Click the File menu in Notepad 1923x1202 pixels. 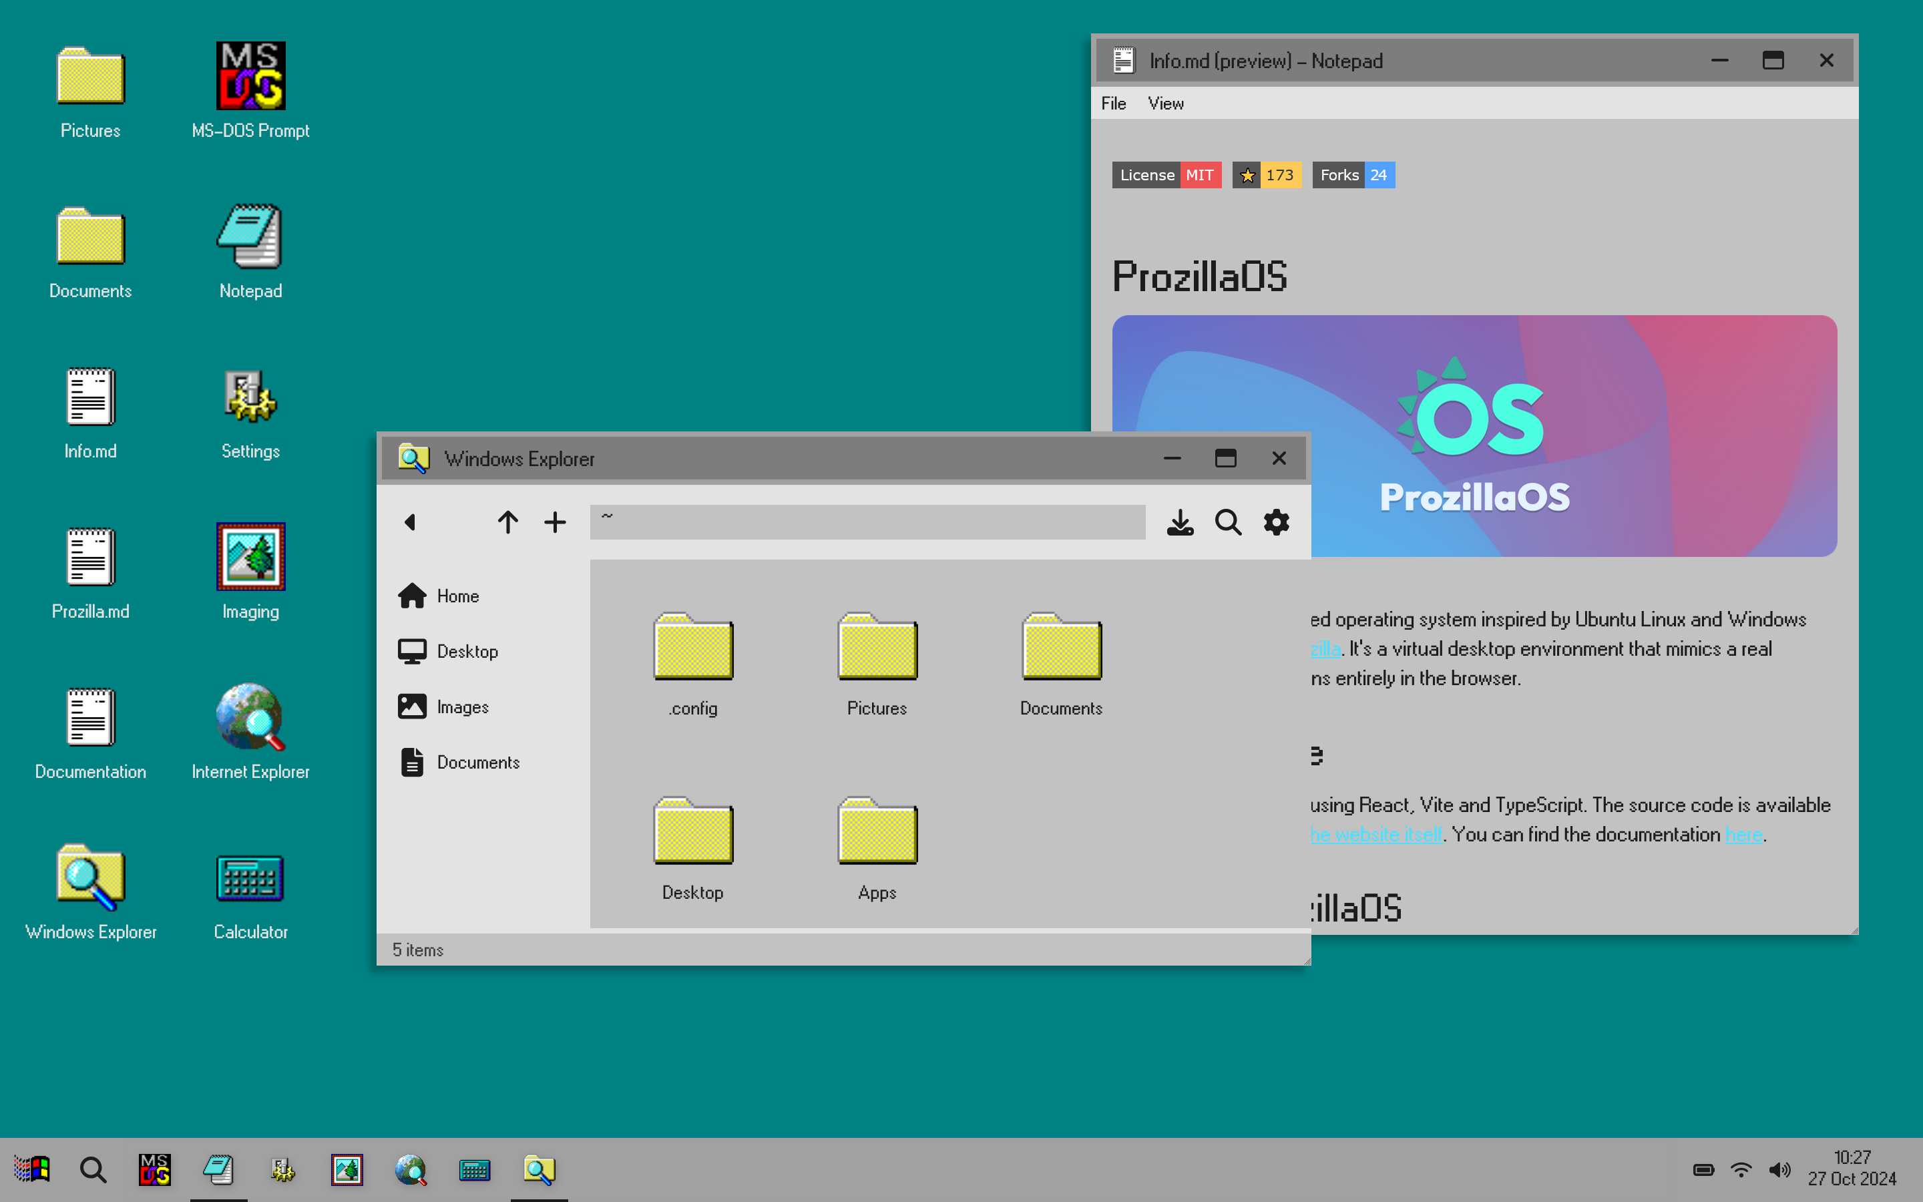[x=1117, y=102]
